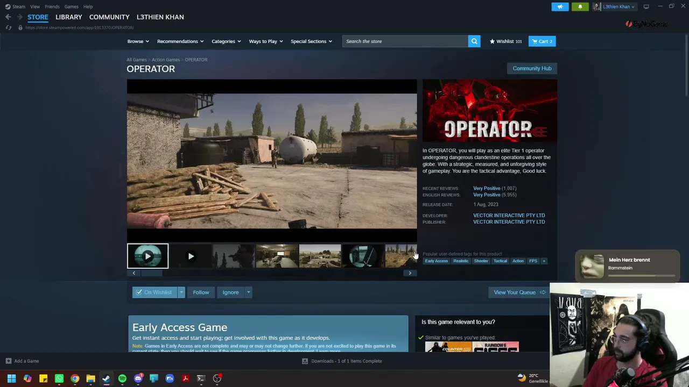The height and width of the screenshot is (387, 689).
Task: Select the office room screenshot thumbnail
Action: coord(277,256)
